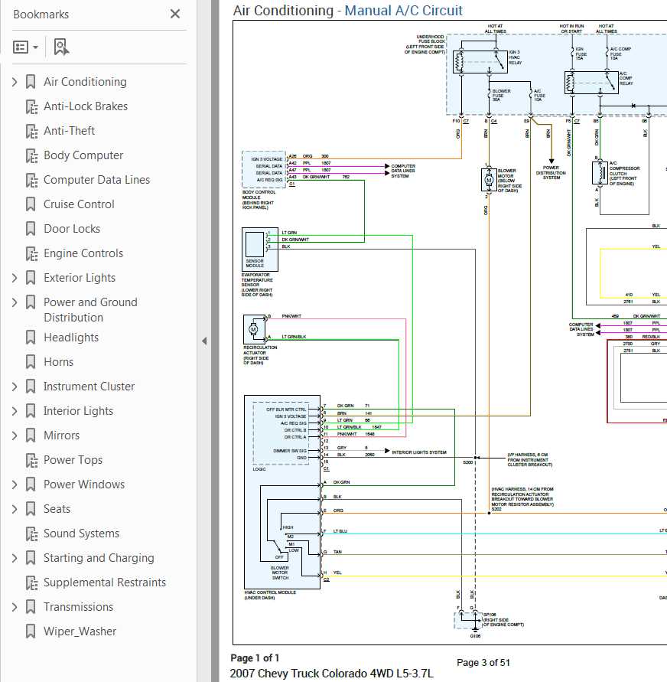Collapse the navigation pane with the arrow
The image size is (667, 682).
(204, 341)
